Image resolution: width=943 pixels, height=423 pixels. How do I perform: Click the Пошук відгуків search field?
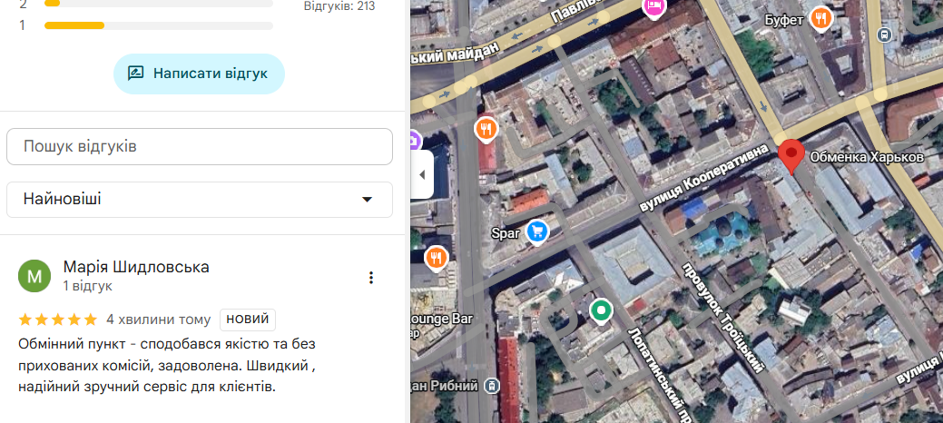pos(199,146)
